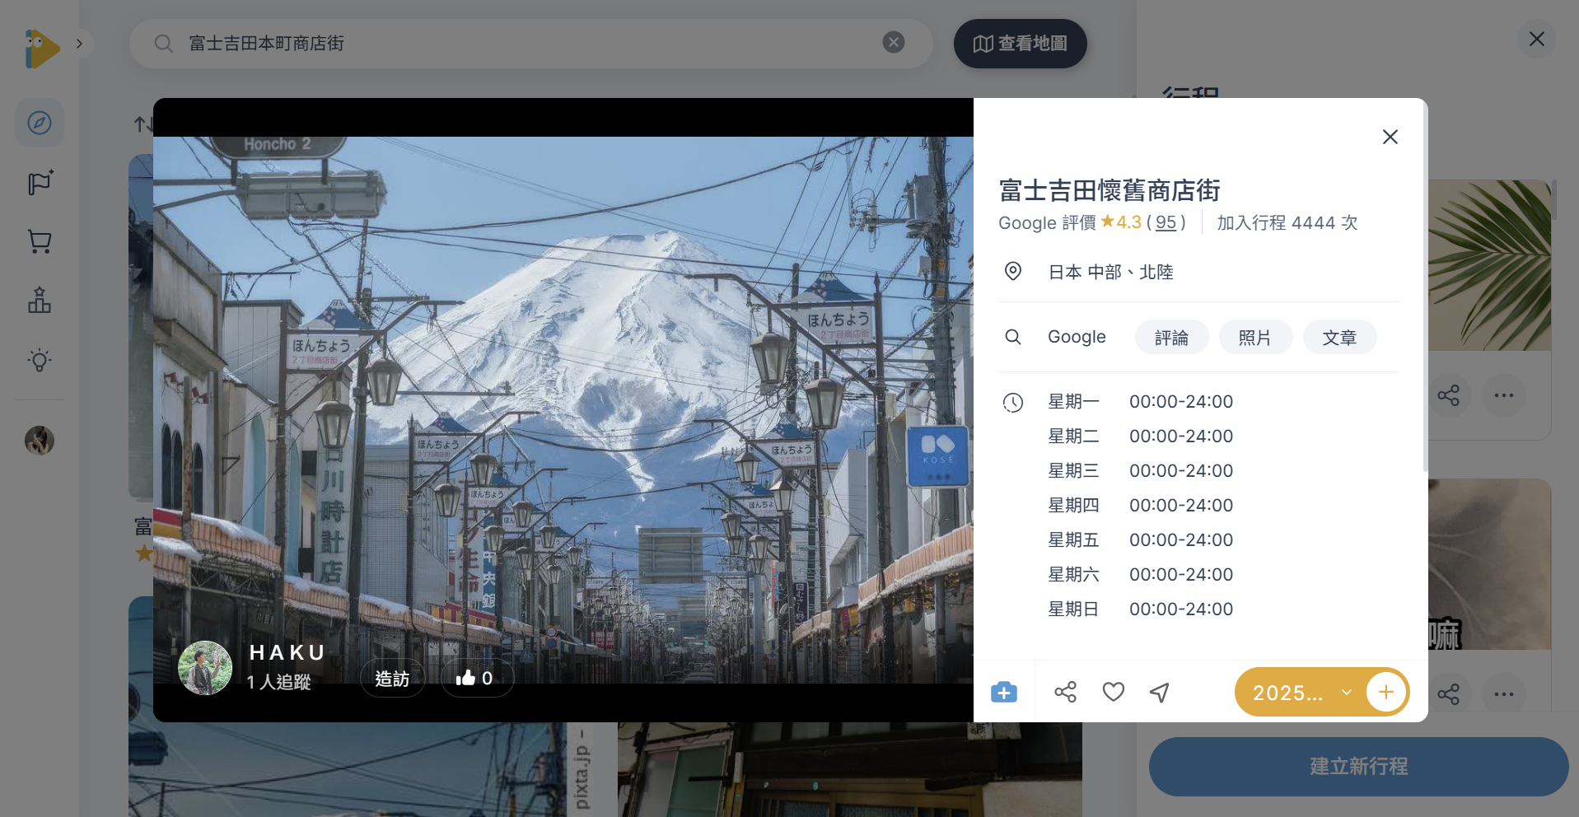Send the place using the paper plane icon
Screen dimensions: 1579x817
click(1159, 692)
